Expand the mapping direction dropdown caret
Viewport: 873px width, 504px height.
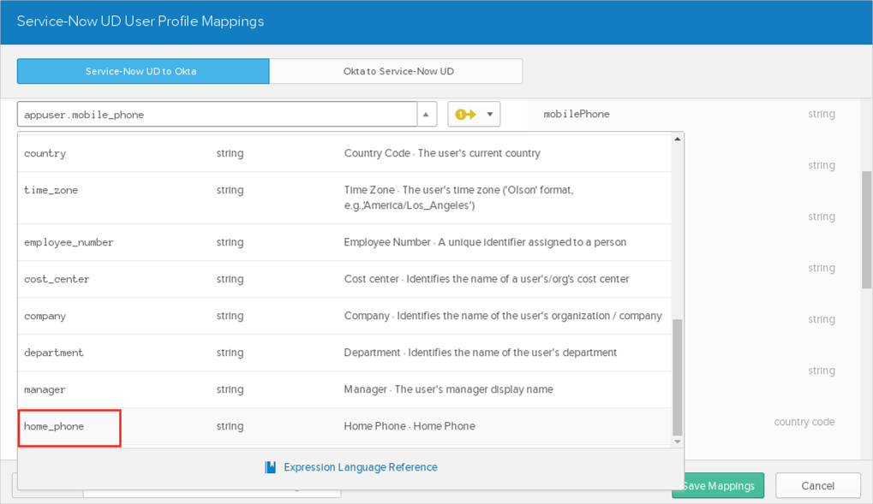(490, 115)
